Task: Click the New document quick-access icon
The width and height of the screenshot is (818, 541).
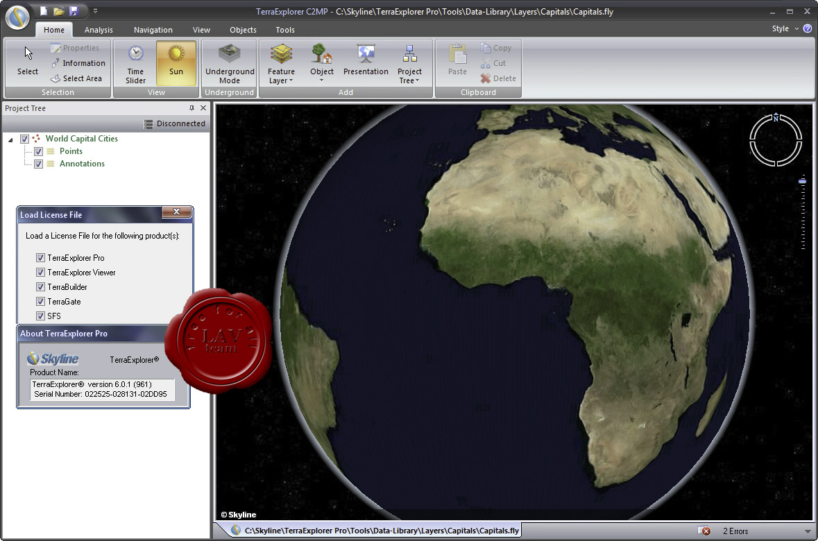Action: point(44,11)
